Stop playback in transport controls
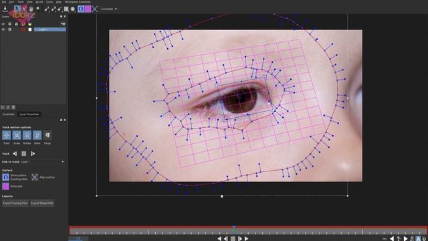The width and height of the screenshot is (428, 241). (x=233, y=238)
